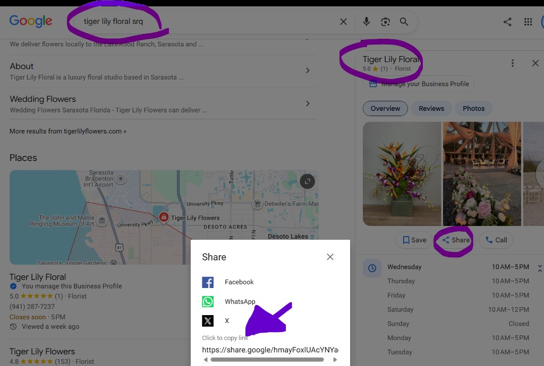
Task: Click 'Viewed a week ago' text
Action: coord(50,327)
